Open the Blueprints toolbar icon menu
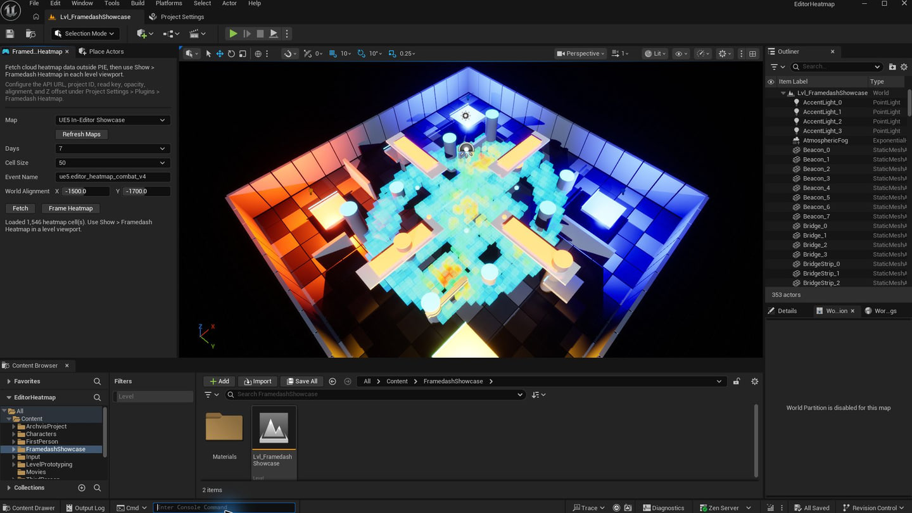The width and height of the screenshot is (912, 513). [x=171, y=34]
